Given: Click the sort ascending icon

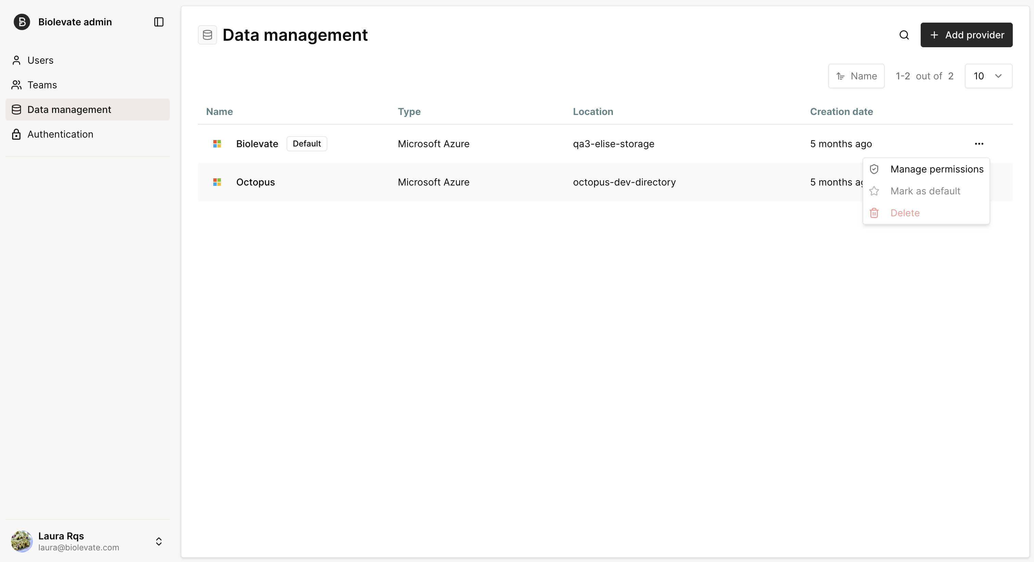Looking at the screenshot, I should 840,76.
